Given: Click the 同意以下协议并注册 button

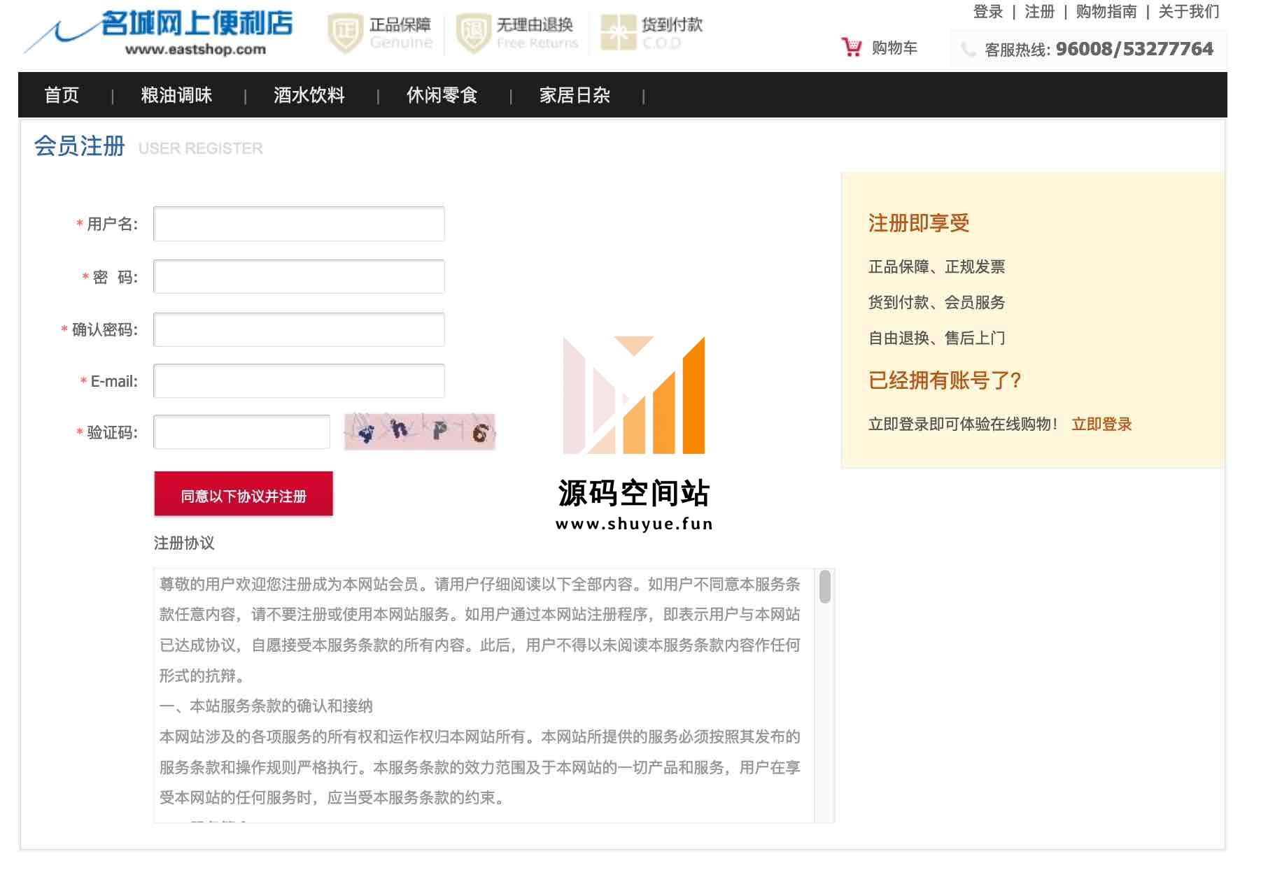Looking at the screenshot, I should (244, 494).
